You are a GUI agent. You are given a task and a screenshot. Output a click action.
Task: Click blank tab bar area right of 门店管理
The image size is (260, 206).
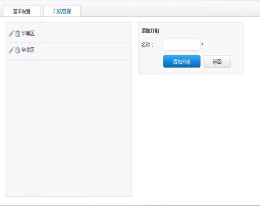click(169, 11)
